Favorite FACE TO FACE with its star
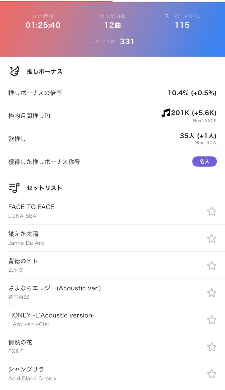Screen dimensions: 225x390 coord(212,211)
